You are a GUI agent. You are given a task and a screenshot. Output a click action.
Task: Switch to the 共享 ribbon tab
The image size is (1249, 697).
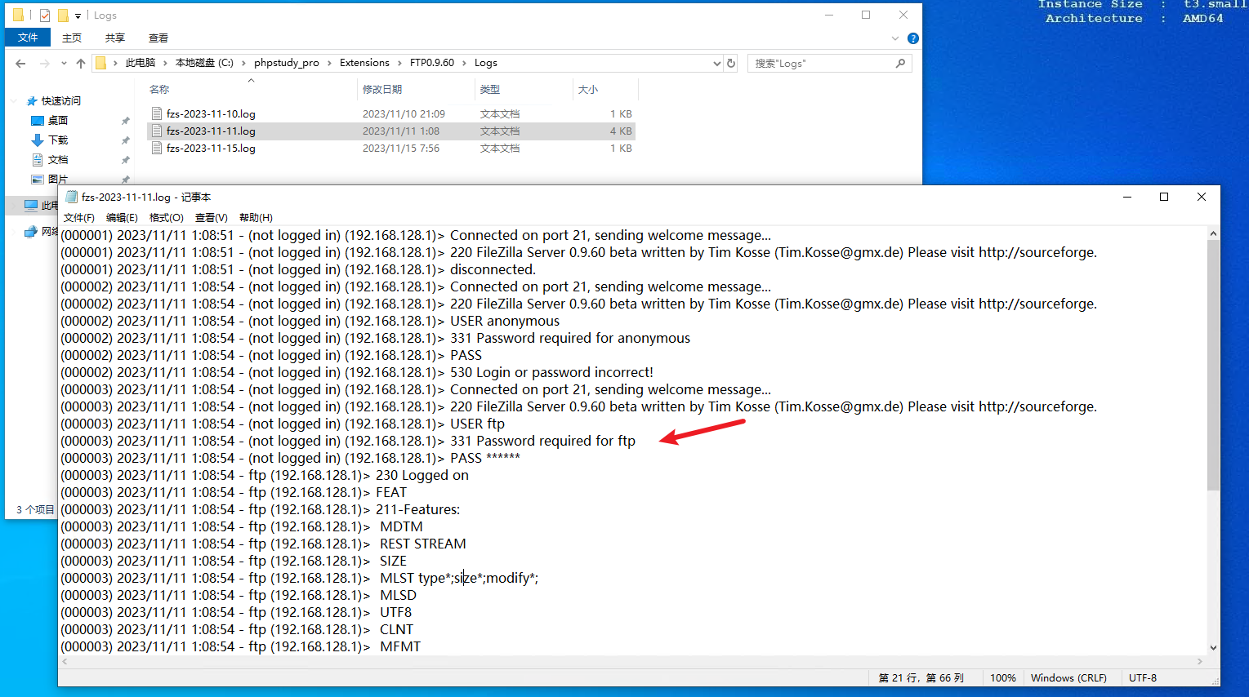tap(115, 38)
